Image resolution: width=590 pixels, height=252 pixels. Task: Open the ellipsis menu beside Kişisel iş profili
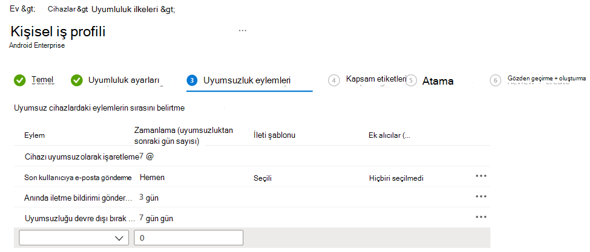(242, 30)
